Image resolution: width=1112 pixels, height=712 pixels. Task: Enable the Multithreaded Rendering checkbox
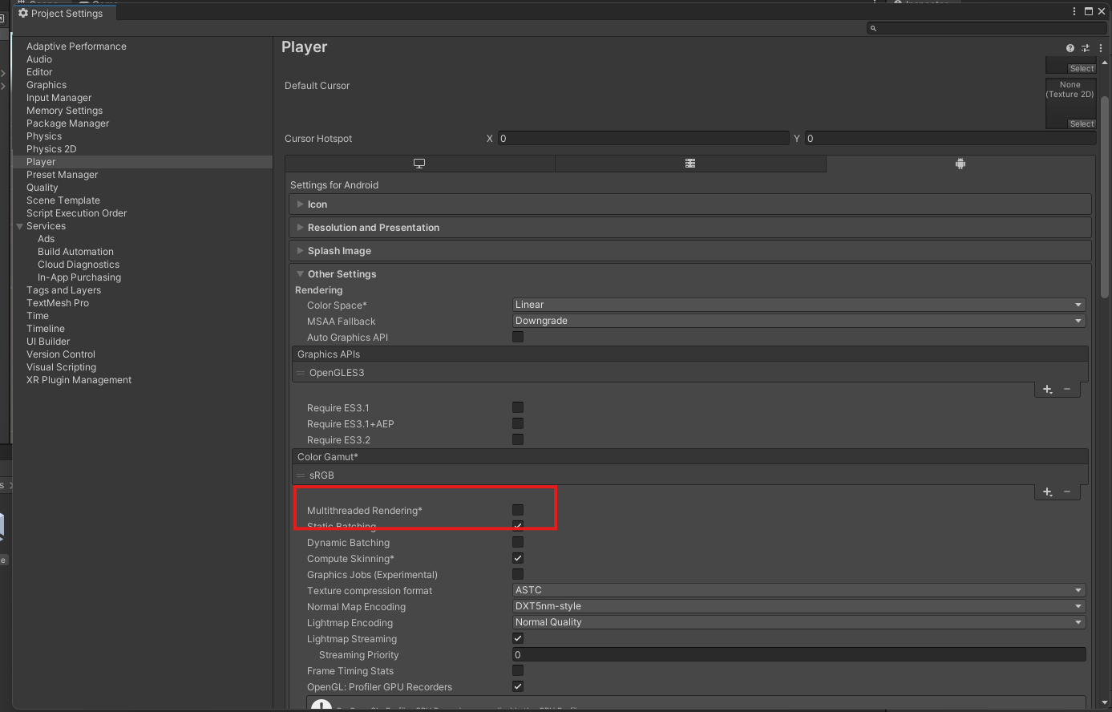pos(518,510)
